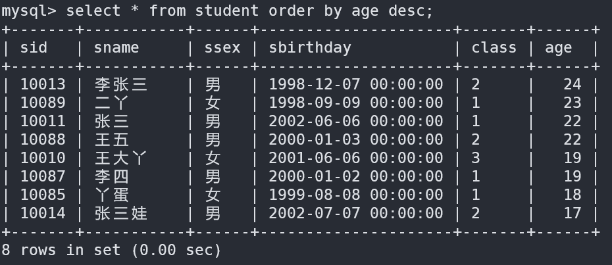
Task: Click the name 张三娃
Action: pyautogui.click(x=120, y=213)
